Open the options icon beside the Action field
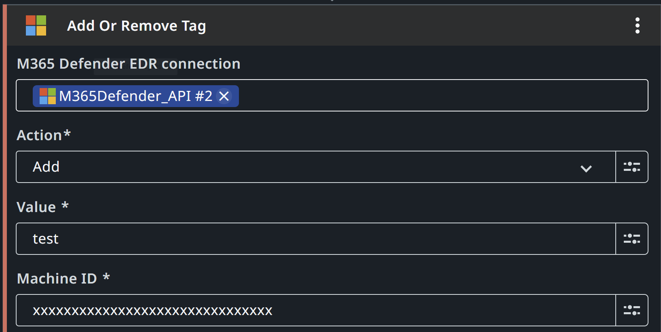The image size is (661, 332). (x=632, y=167)
